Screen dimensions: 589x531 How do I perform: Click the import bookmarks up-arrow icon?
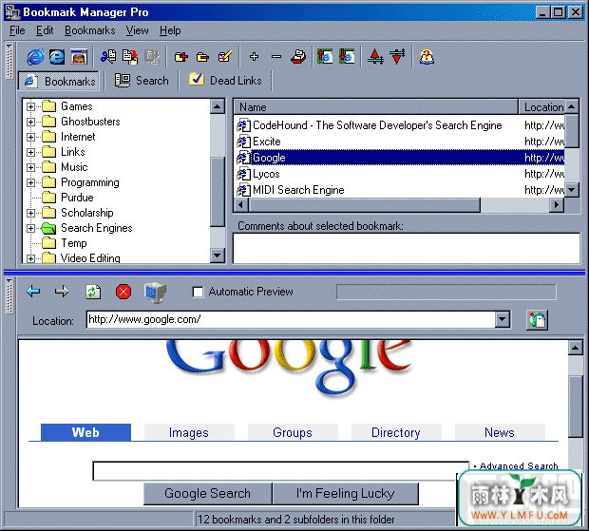(x=325, y=57)
